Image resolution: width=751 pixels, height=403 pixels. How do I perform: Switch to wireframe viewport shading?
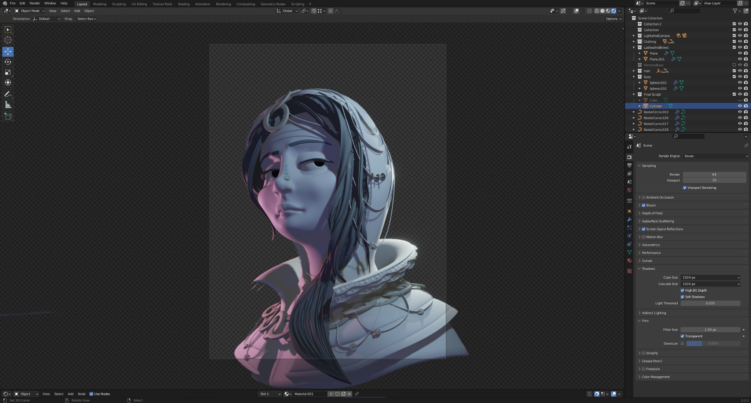597,11
